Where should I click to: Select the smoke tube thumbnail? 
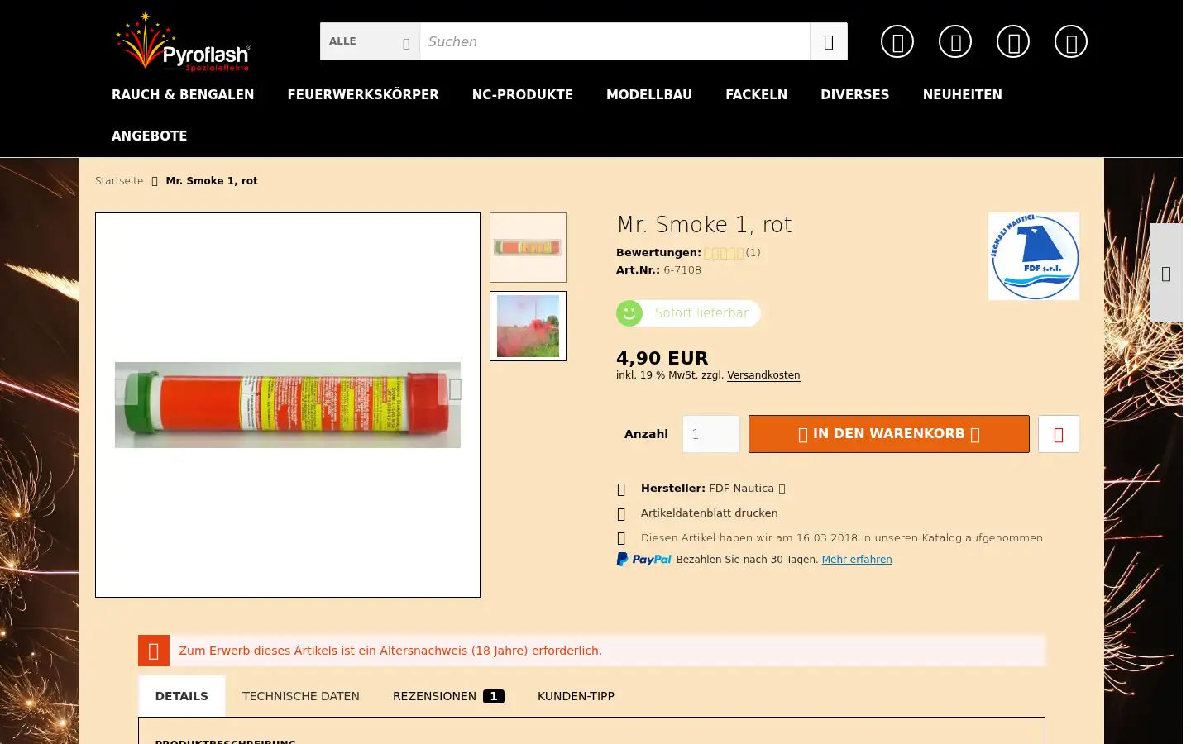(528, 247)
